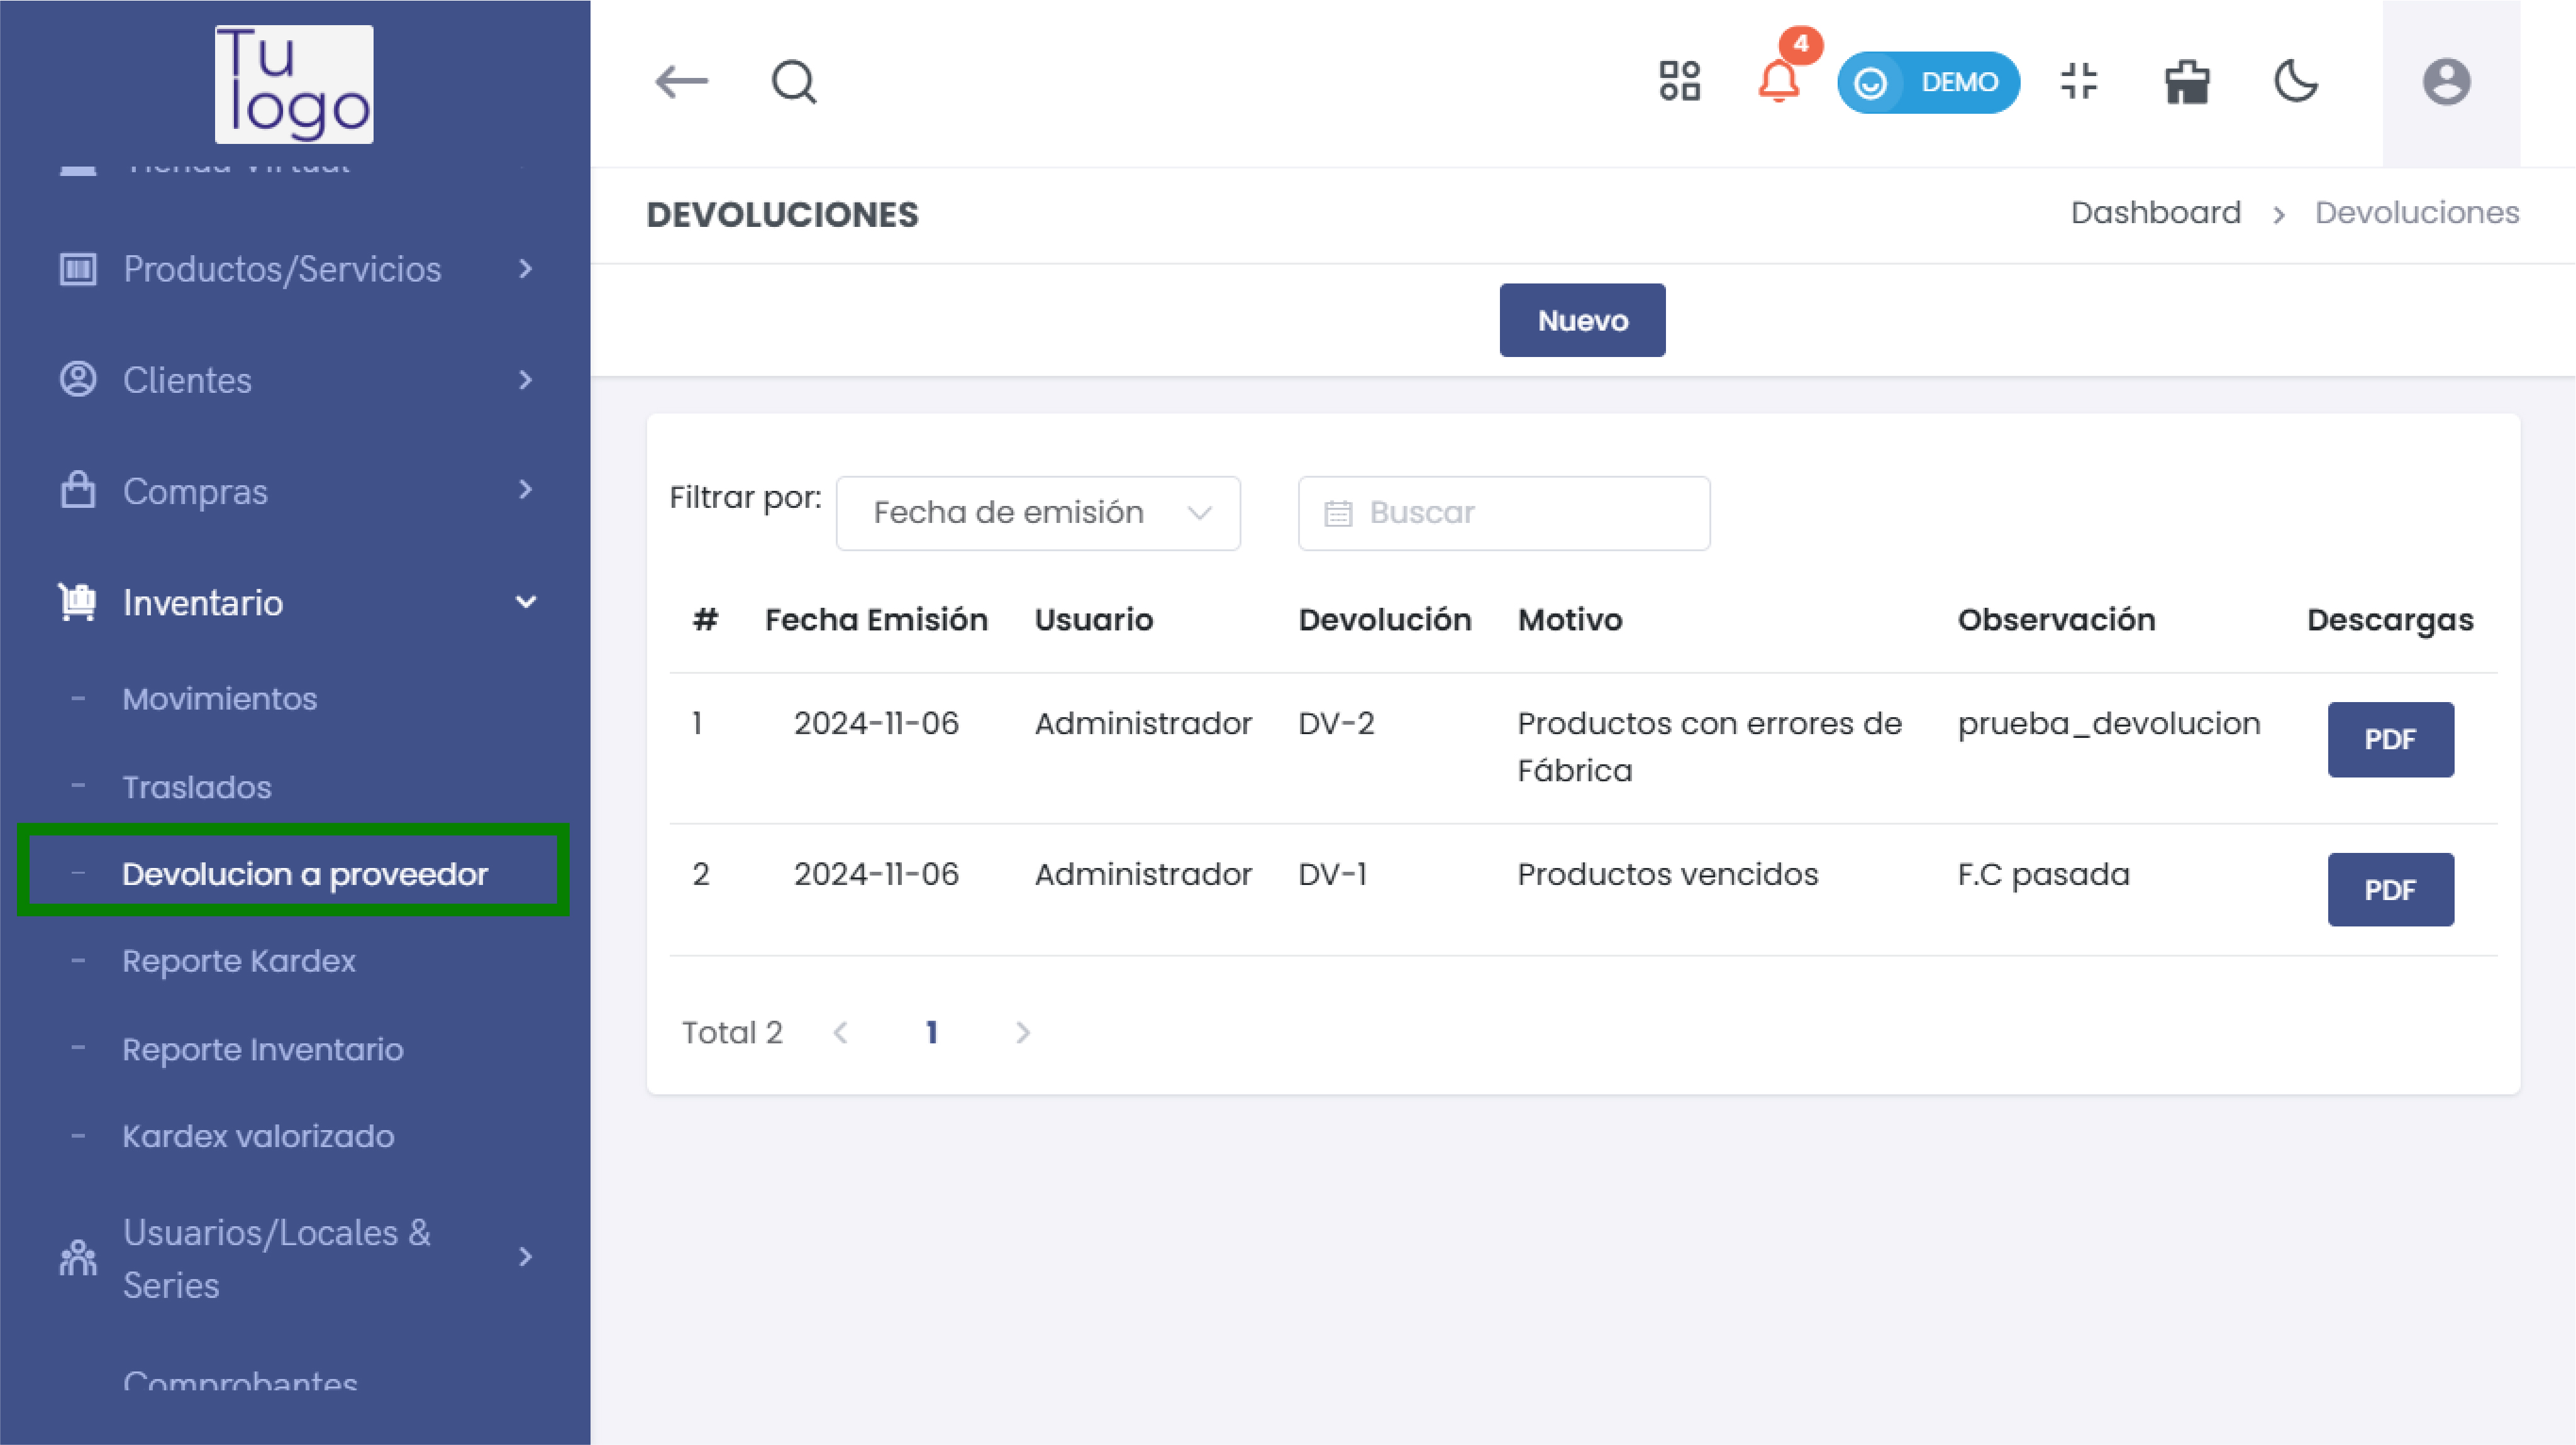Click the Buscar date input field
The width and height of the screenshot is (2576, 1445).
coord(1503,513)
